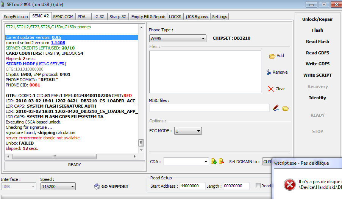Click the MISC files input field

(x=209, y=108)
